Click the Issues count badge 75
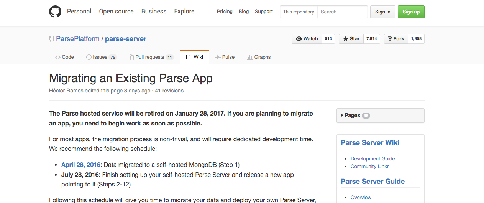484x203 pixels. 113,57
